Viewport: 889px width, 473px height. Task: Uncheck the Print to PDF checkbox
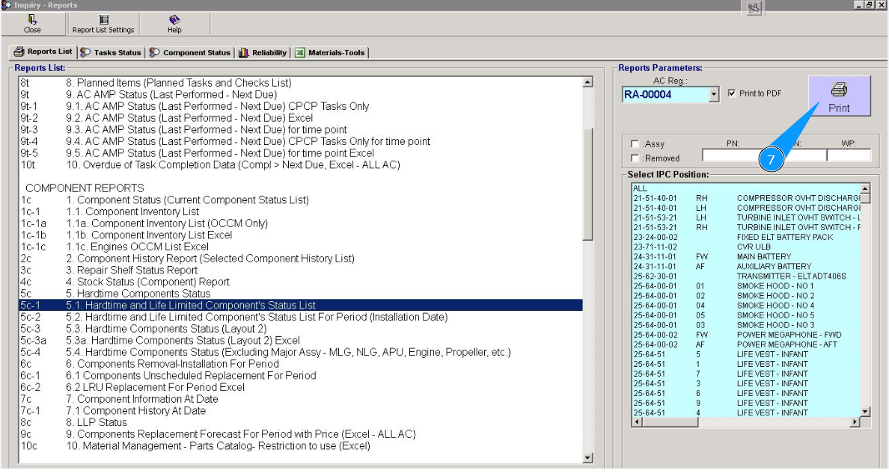(732, 94)
